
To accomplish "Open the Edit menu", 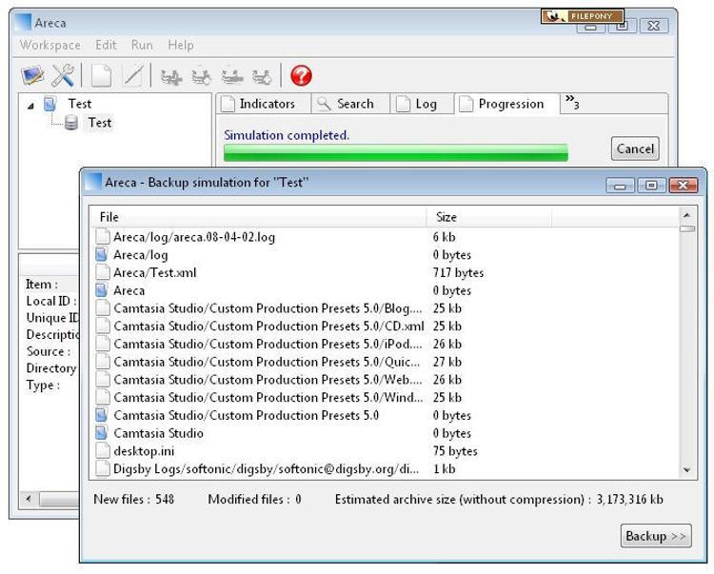I will (x=106, y=45).
